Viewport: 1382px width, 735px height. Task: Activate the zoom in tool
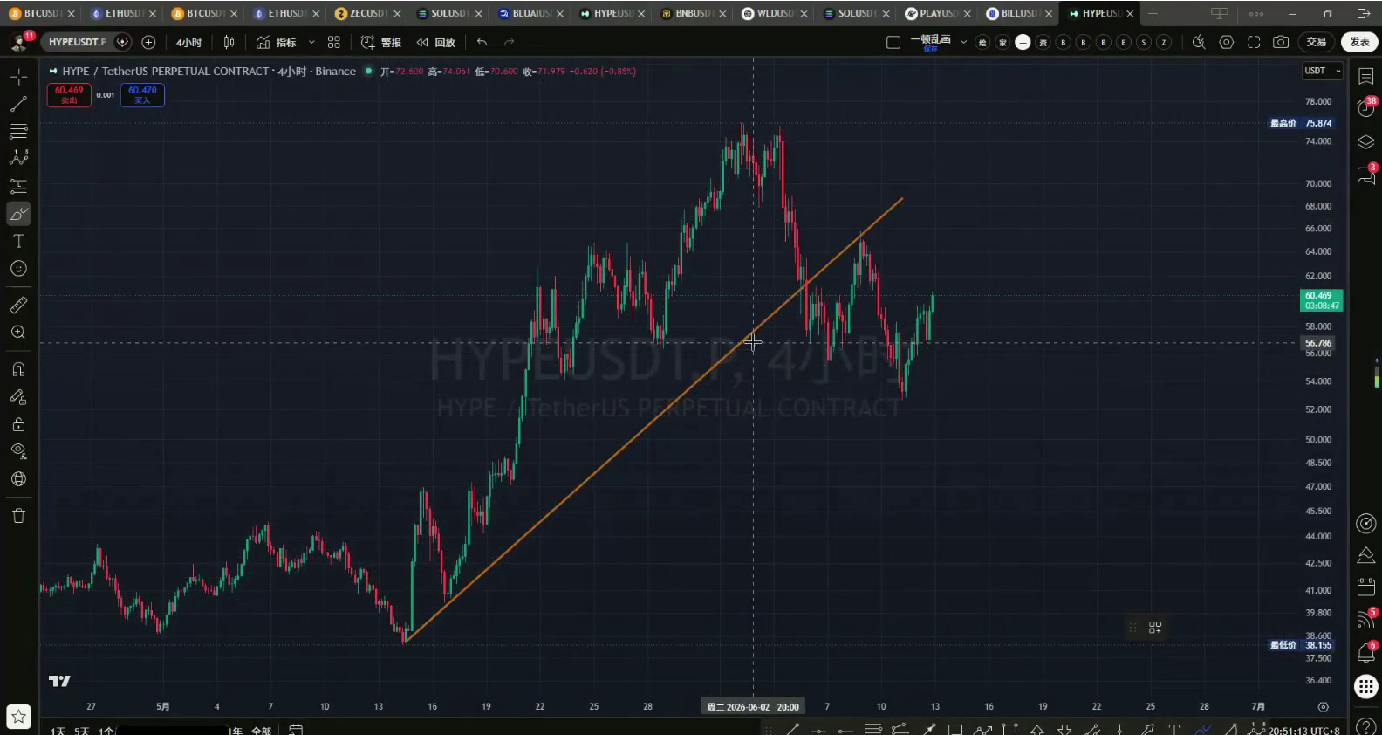[18, 333]
